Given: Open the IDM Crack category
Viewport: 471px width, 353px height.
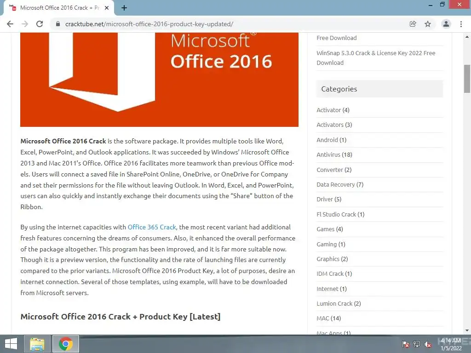Looking at the screenshot, I should [330, 274].
